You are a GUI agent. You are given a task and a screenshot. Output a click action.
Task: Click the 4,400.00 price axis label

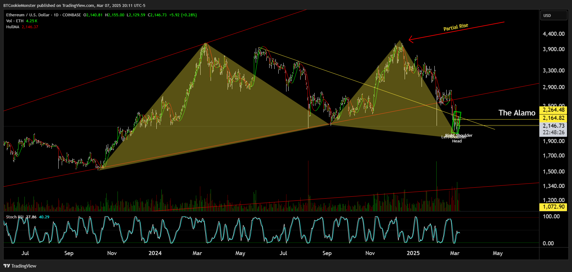point(554,34)
